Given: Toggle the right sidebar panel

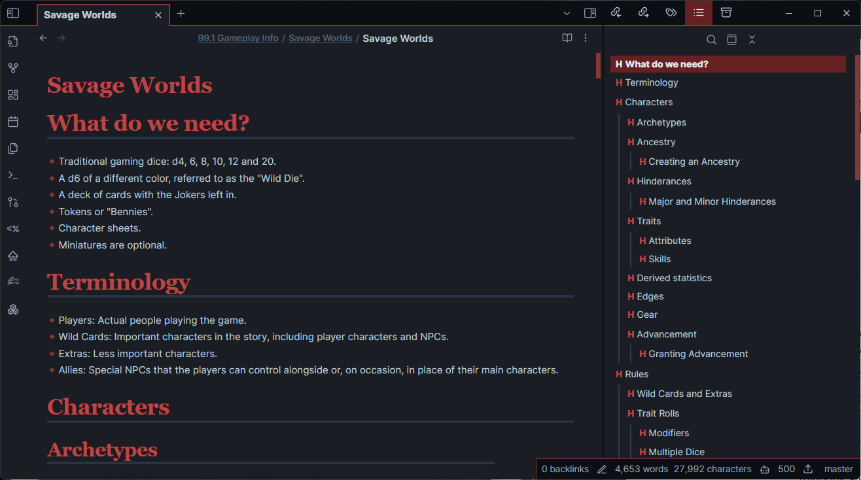Looking at the screenshot, I should point(589,13).
